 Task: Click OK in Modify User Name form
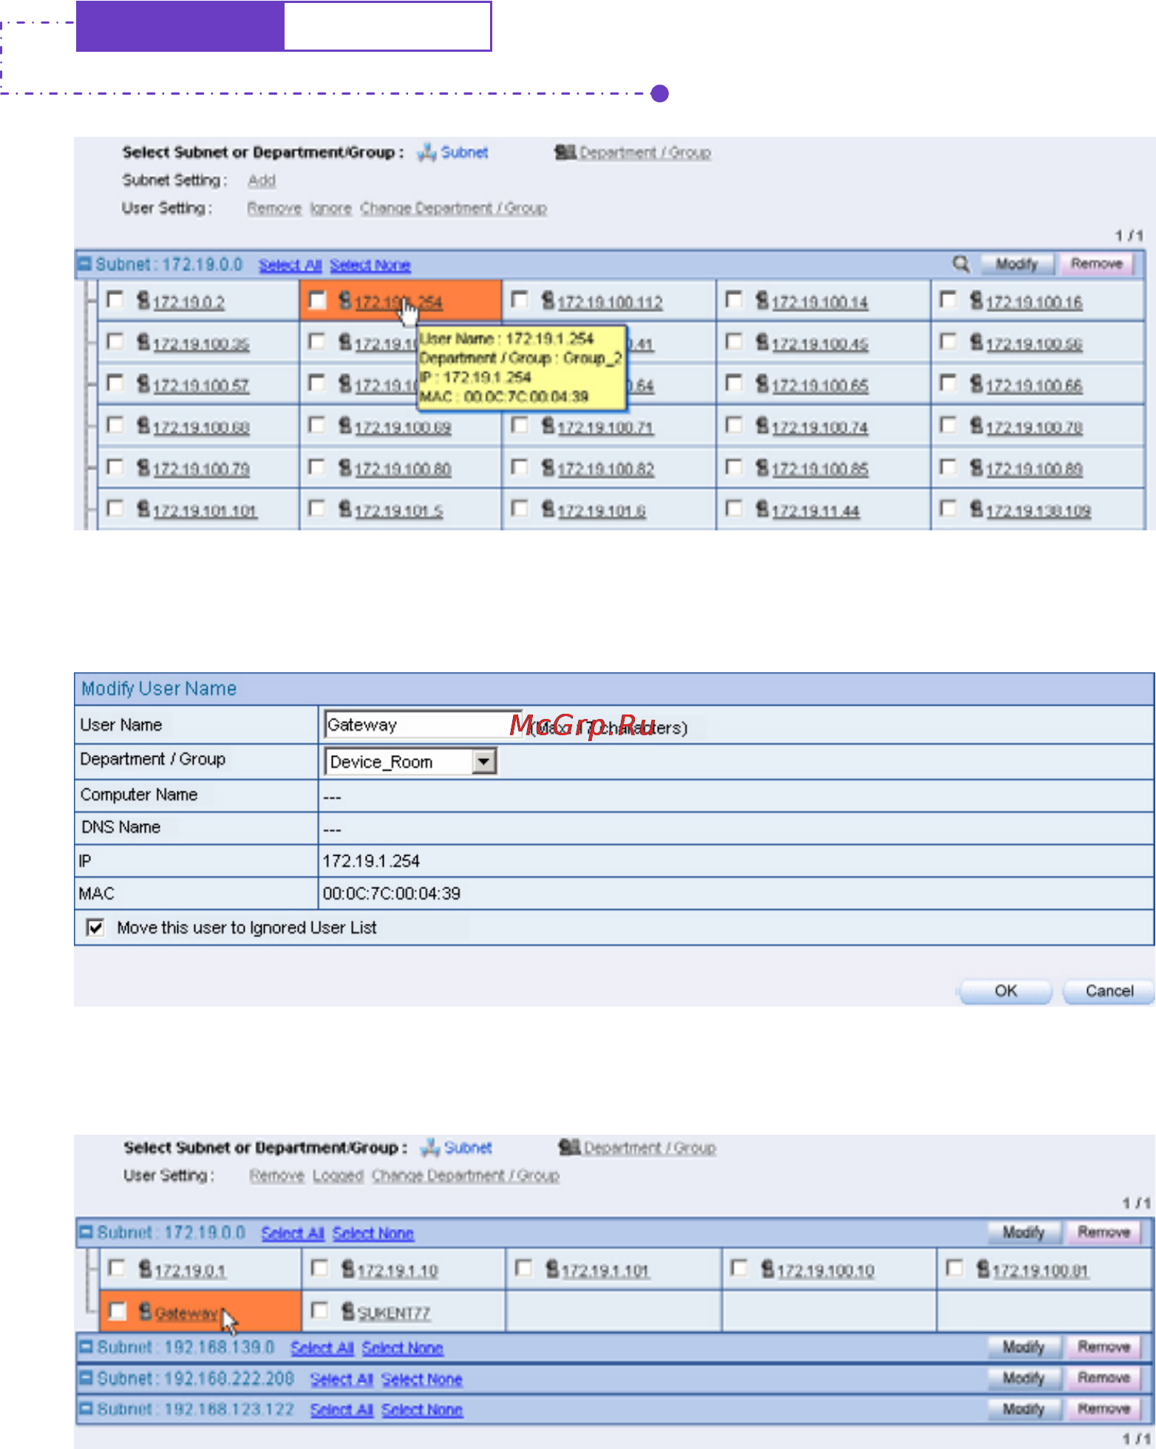point(1005,991)
